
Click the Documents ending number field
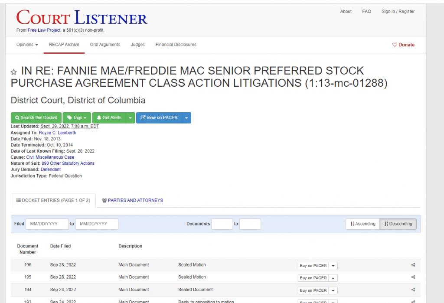250,224
